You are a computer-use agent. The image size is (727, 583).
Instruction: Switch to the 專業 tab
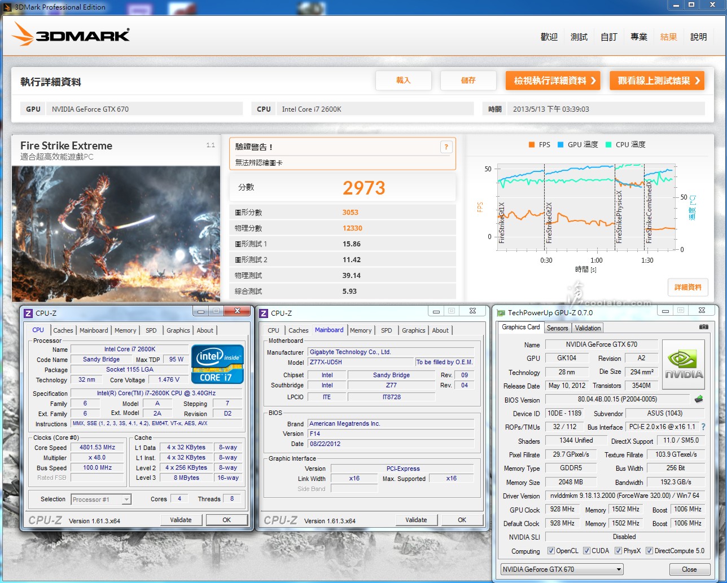639,37
